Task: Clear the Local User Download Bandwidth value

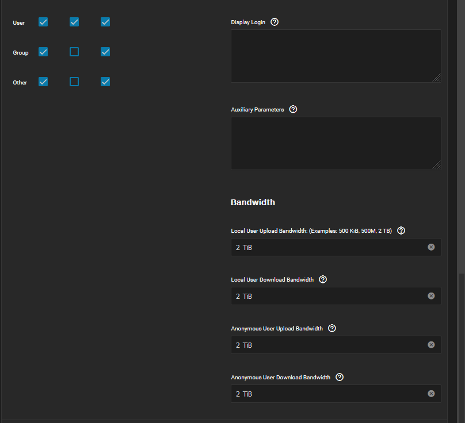Action: click(431, 296)
